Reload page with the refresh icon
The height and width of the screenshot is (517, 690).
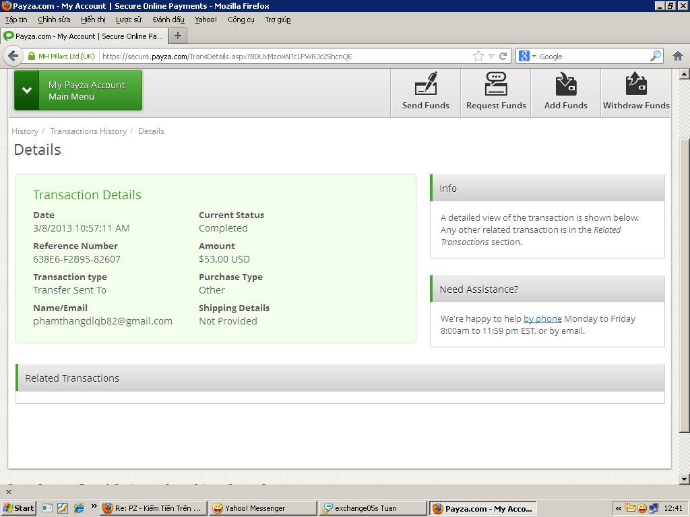point(503,57)
